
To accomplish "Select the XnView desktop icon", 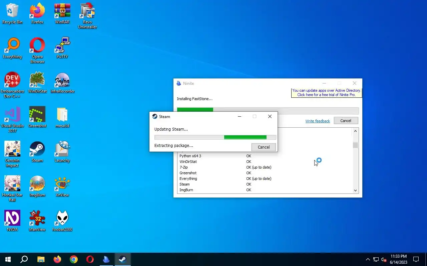I will 62,187.
